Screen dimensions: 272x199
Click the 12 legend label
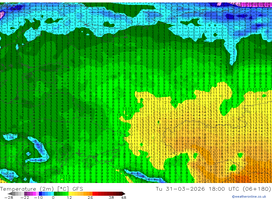coord(69,198)
